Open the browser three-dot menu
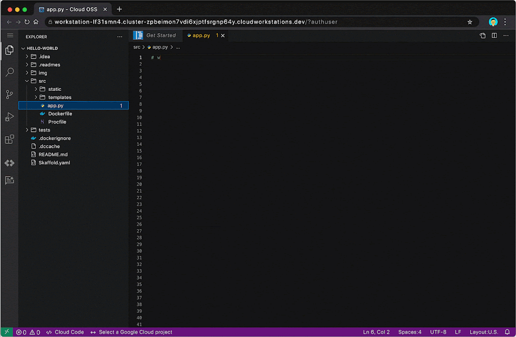 (x=505, y=22)
